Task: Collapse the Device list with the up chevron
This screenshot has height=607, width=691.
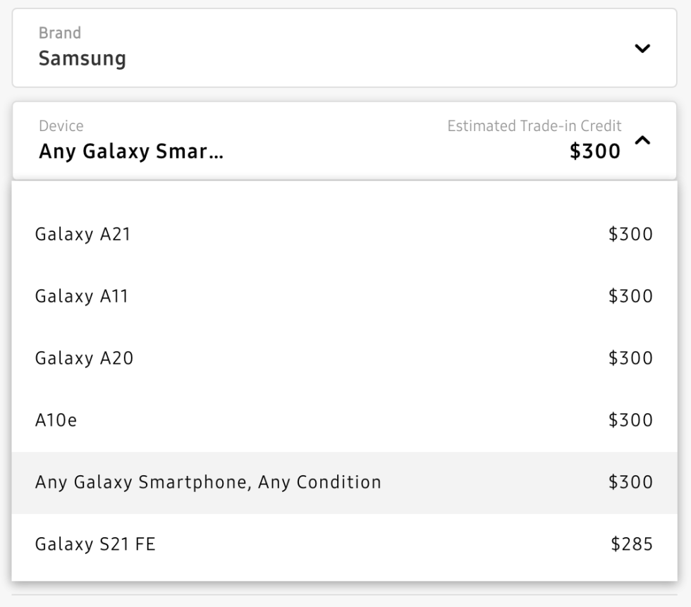Action: pos(642,141)
